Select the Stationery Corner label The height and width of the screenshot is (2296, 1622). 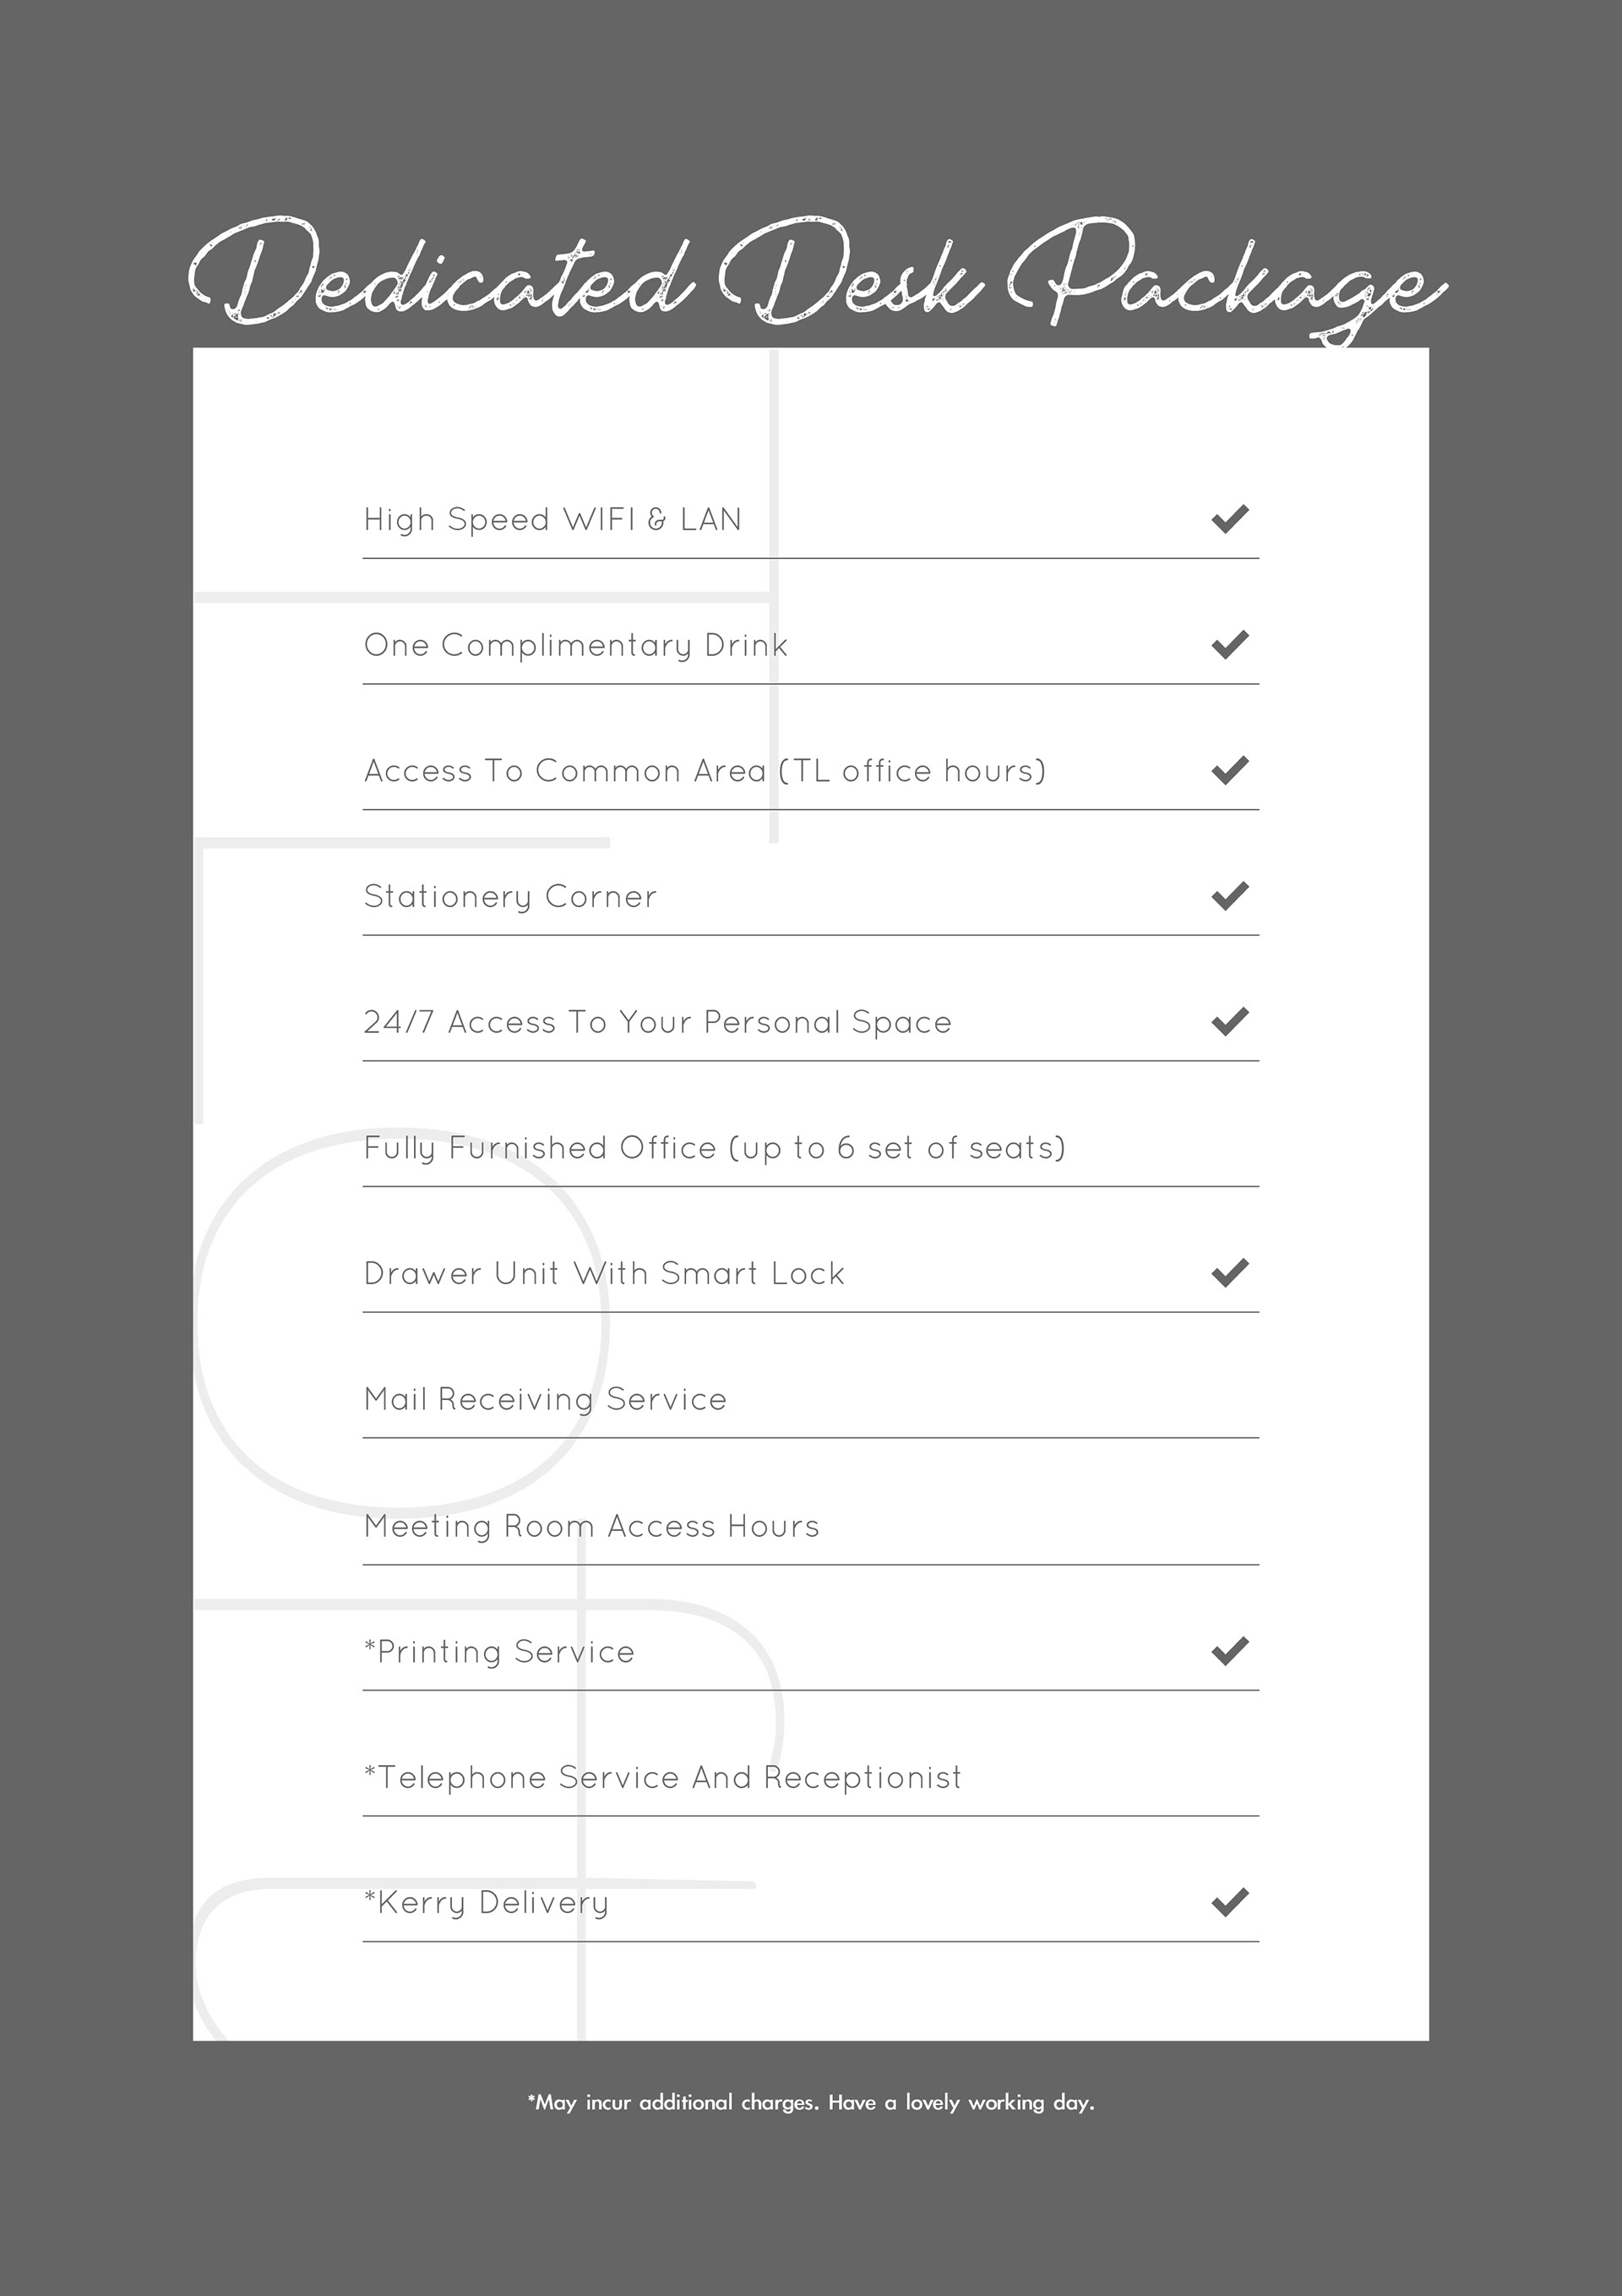tap(509, 897)
